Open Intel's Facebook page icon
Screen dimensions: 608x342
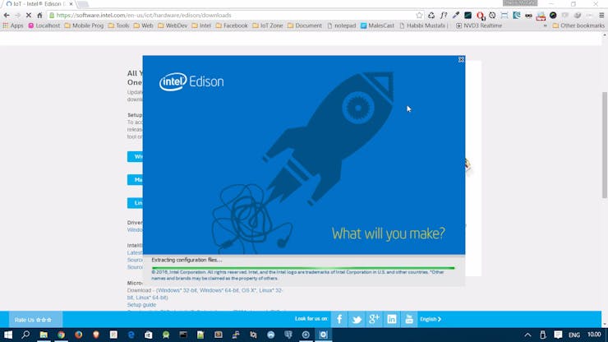339,319
